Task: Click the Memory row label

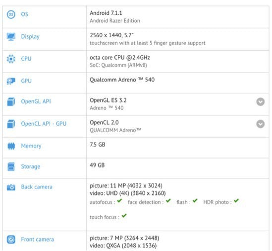Action: coord(31,146)
